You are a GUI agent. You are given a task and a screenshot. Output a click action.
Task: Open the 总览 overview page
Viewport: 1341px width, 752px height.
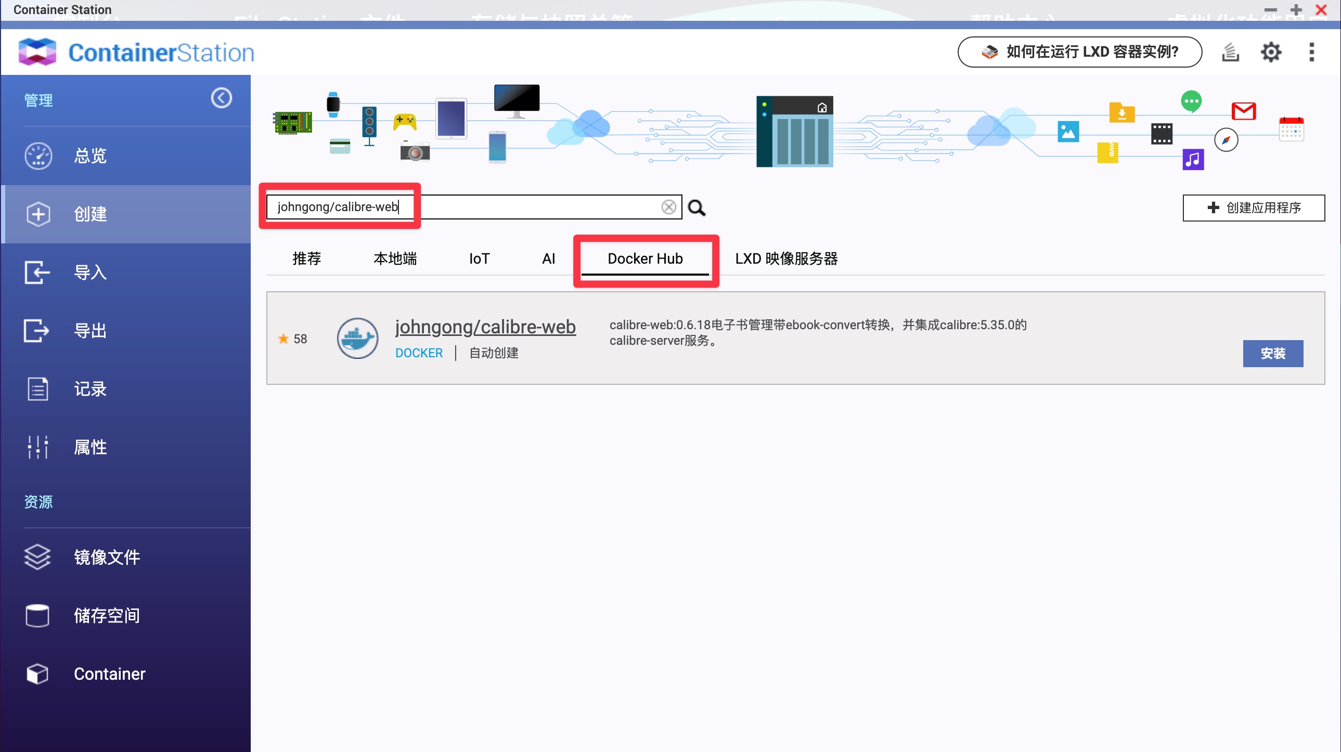125,155
